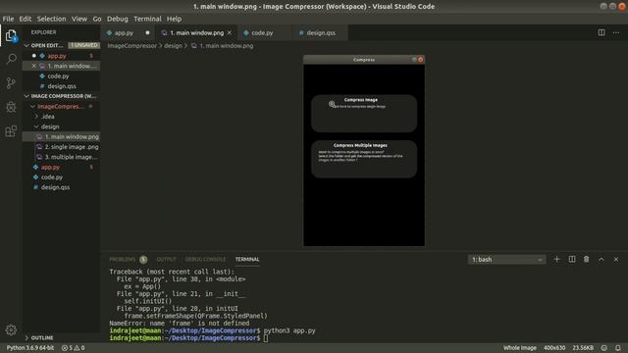Collapse the ImageCompressor root folder
This screenshot has width=628, height=353.
(32, 107)
